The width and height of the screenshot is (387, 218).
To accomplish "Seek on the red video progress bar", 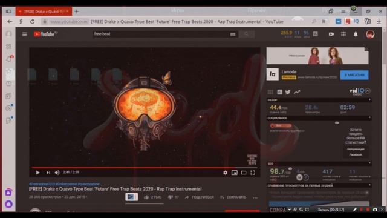I will (145, 168).
